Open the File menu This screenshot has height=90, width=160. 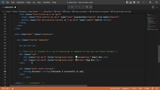pos(7,2)
